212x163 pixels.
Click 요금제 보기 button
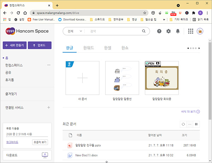click(x=40, y=142)
